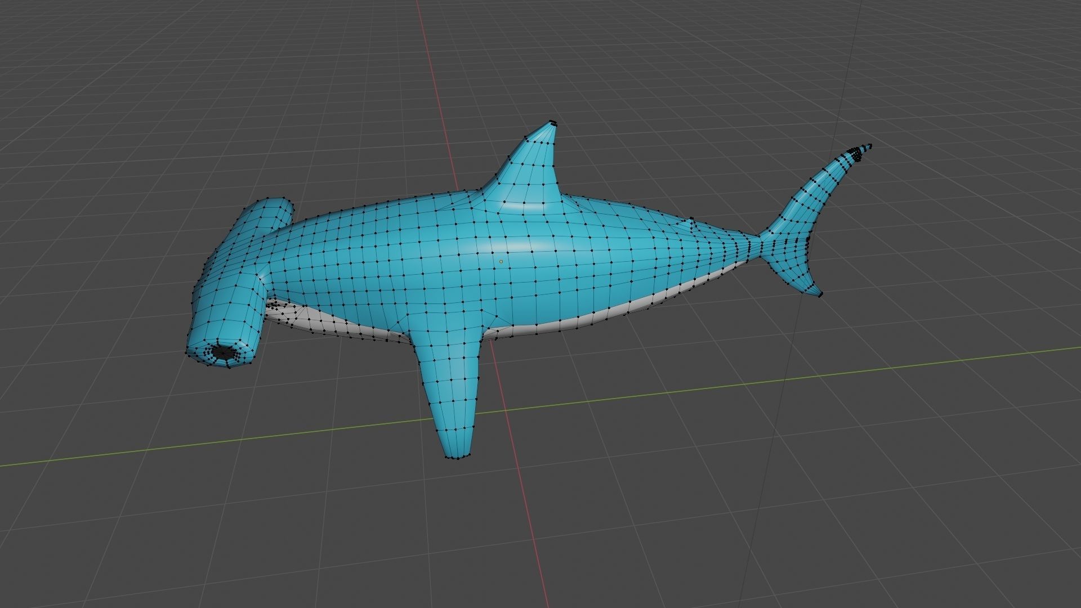
Task: Click the pectoral fin's bottom tip
Action: pyautogui.click(x=457, y=457)
